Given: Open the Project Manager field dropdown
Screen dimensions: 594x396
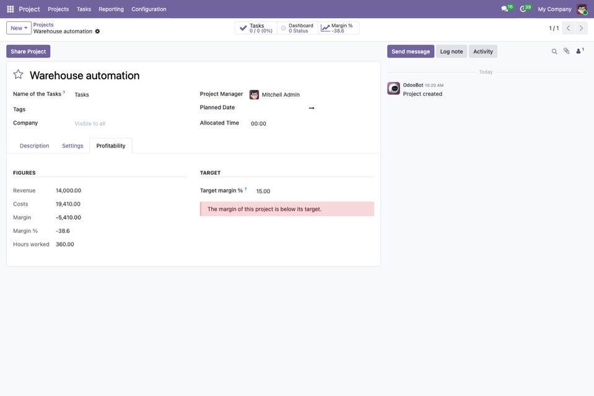Looking at the screenshot, I should click(x=311, y=95).
